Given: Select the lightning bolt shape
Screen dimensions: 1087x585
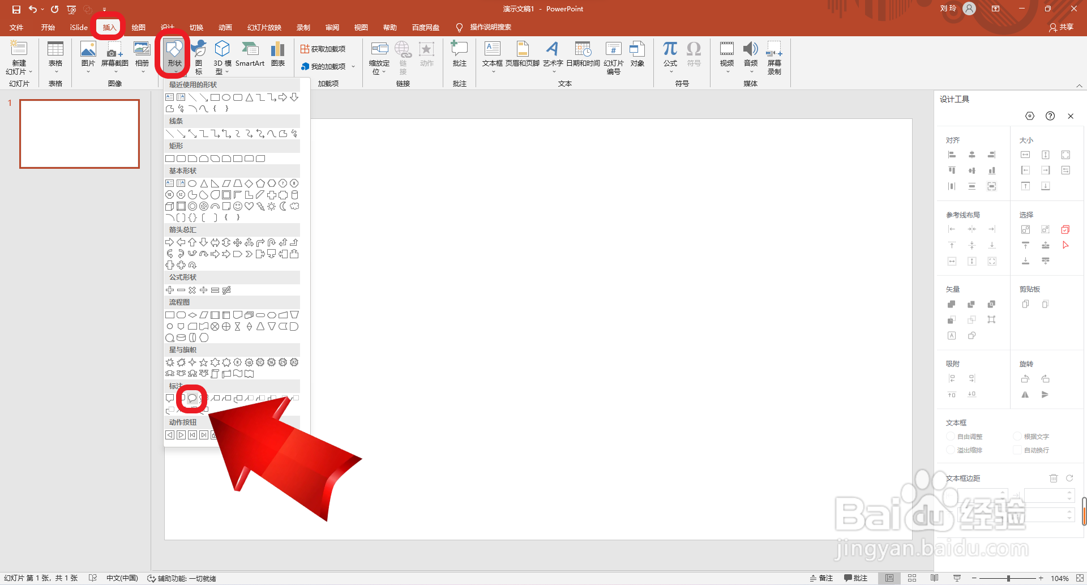Looking at the screenshot, I should [x=260, y=206].
